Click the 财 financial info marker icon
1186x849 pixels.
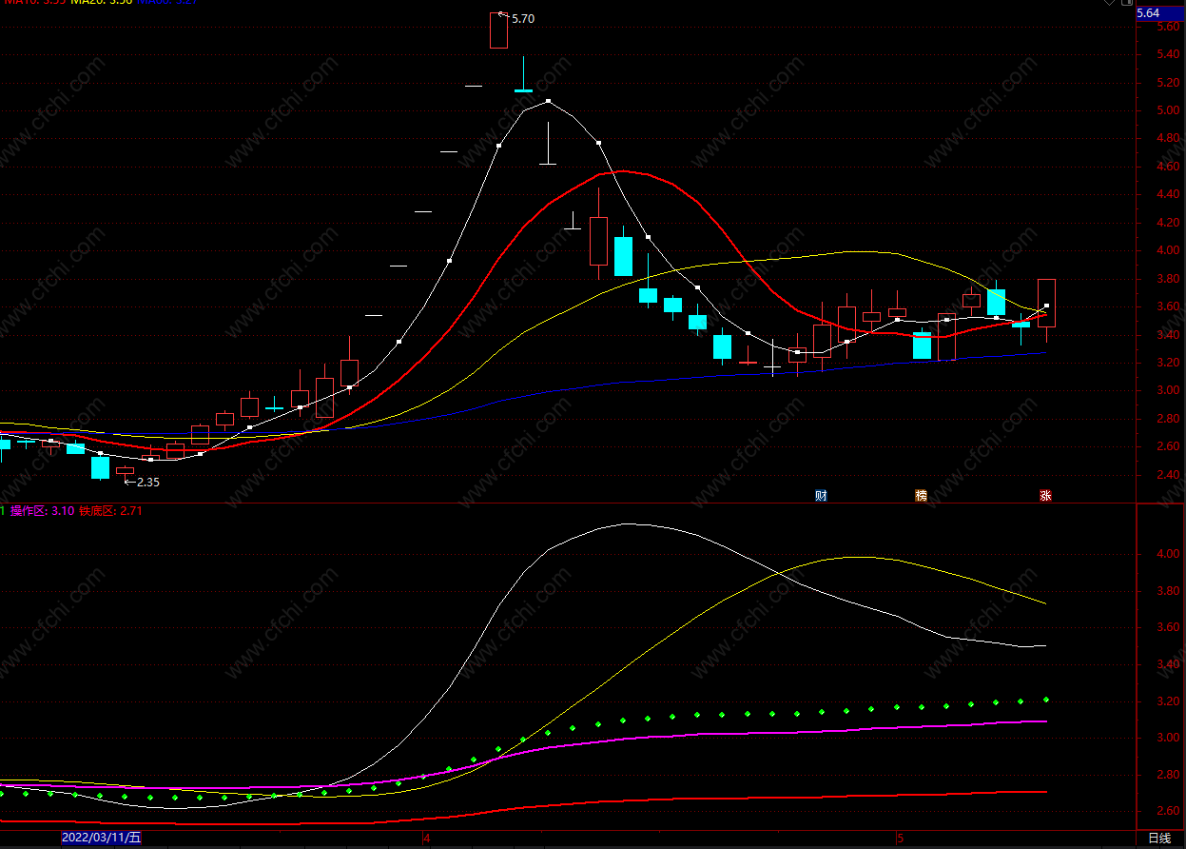821,495
